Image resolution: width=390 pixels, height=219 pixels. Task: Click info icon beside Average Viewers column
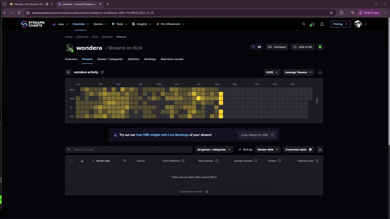pos(256,161)
